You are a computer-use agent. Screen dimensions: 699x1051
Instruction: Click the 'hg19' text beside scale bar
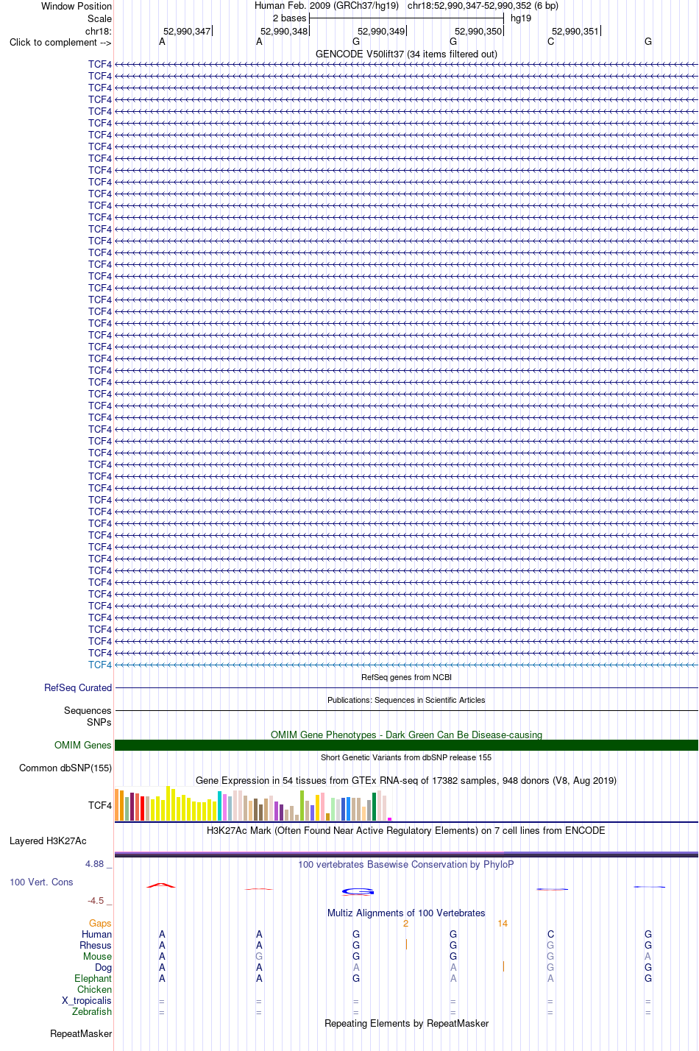tap(521, 18)
